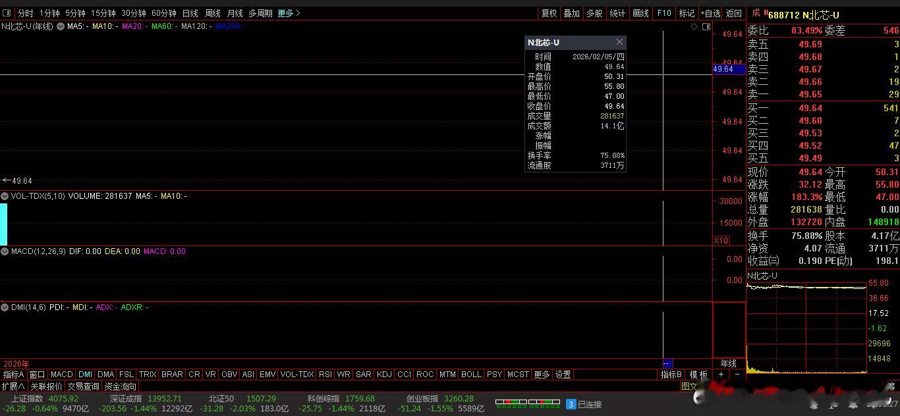The image size is (900, 416).
Task: Add stock to watchlist via 自选 button
Action: tap(710, 13)
